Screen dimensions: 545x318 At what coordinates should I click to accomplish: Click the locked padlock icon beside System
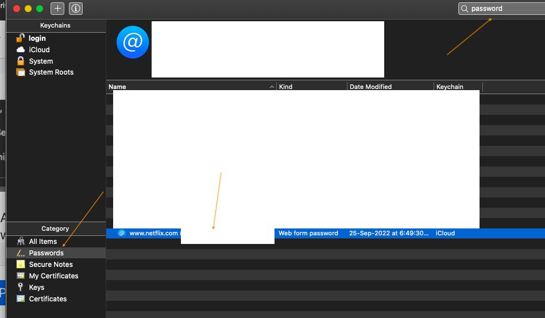pos(21,61)
